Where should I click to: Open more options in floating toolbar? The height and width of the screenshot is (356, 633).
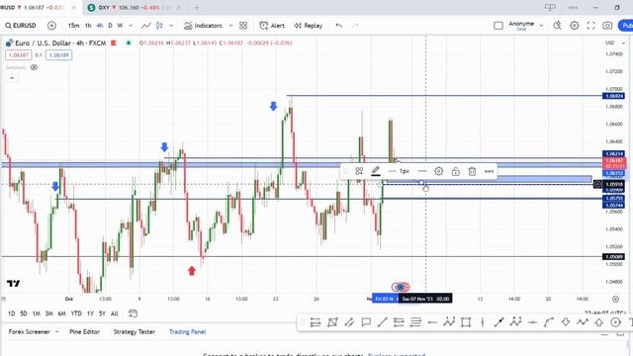(489, 171)
